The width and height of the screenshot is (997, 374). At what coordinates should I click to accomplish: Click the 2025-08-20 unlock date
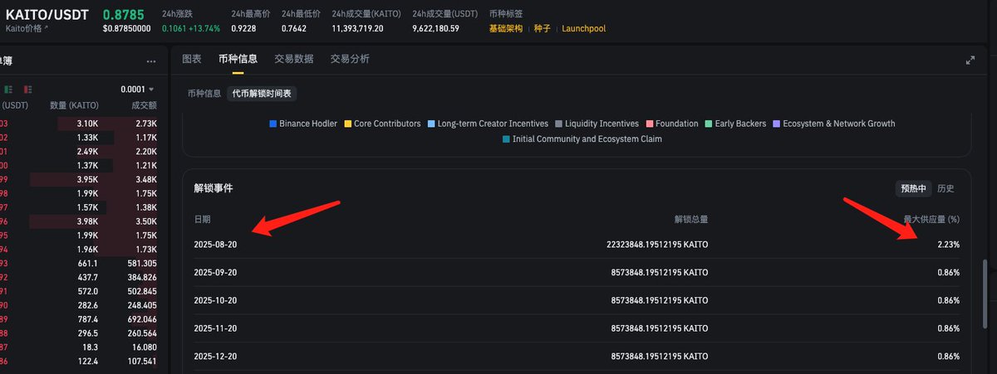coord(216,245)
